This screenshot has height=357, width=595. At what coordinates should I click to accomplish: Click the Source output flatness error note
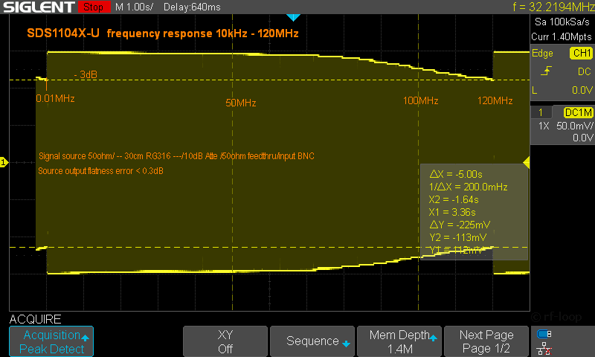click(100, 171)
